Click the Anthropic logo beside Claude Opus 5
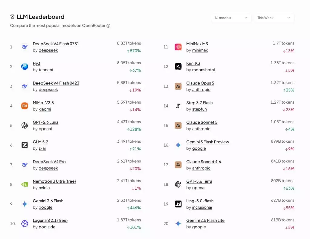310x239 pixels. pos(178,86)
